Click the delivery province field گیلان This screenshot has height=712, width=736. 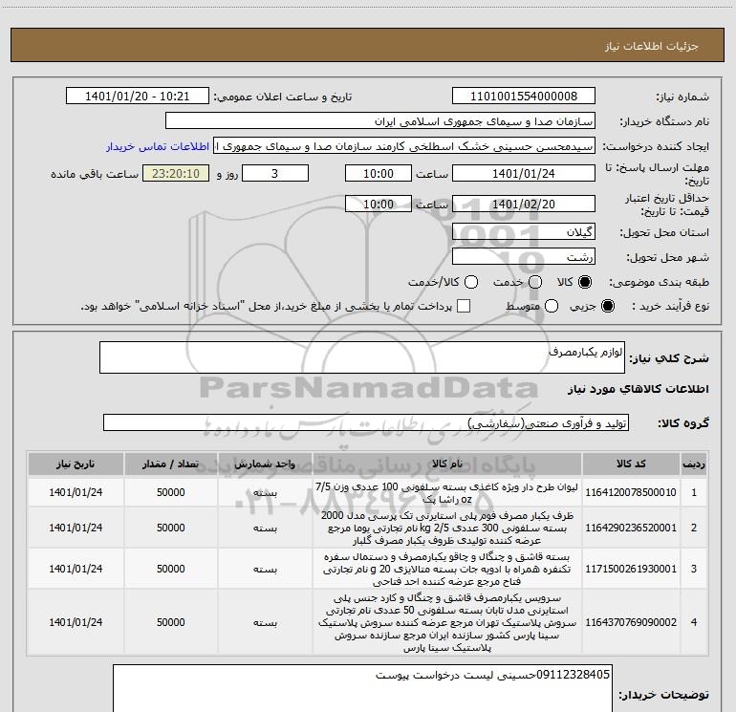(x=524, y=231)
